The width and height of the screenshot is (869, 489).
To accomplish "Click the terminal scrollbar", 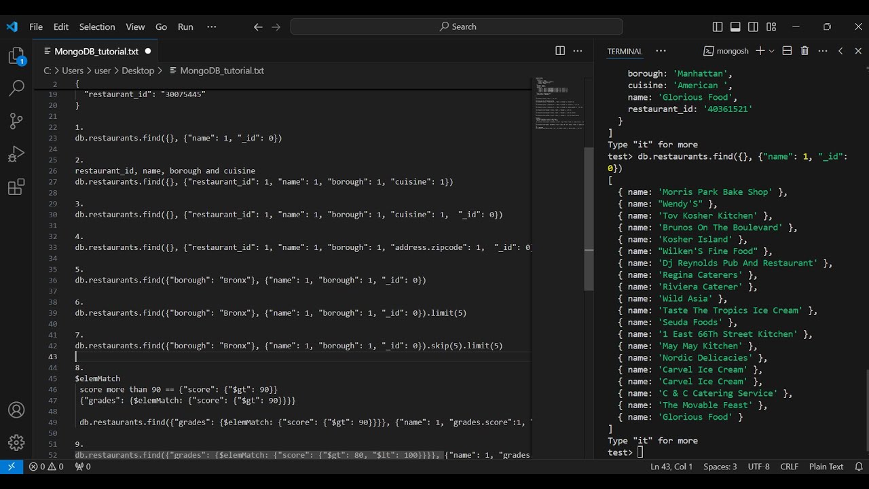I will click(x=866, y=412).
